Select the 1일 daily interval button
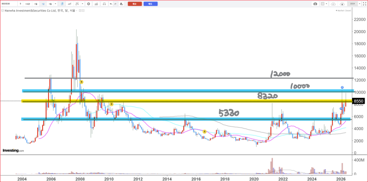Image resolution: width=368 pixels, height=182 pixels. tap(36, 4)
